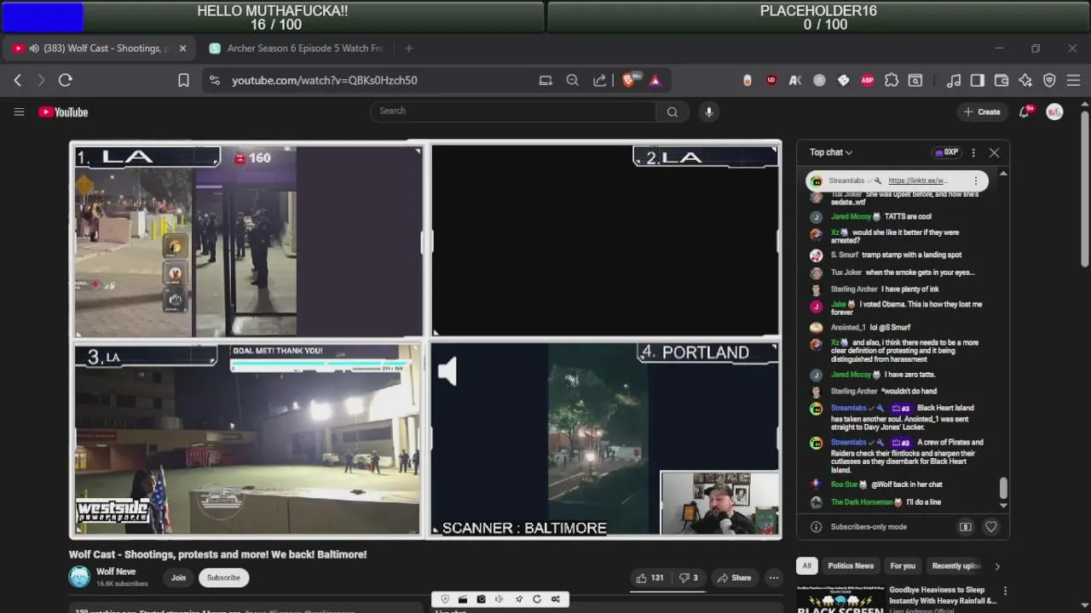Like the video with thumbs up

point(650,577)
